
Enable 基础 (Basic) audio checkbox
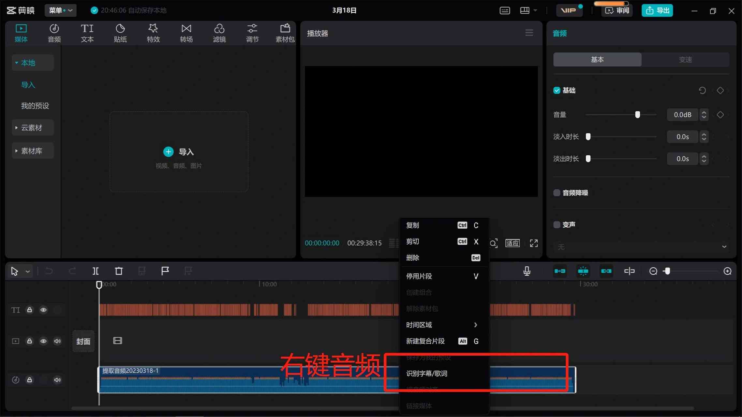click(x=557, y=90)
